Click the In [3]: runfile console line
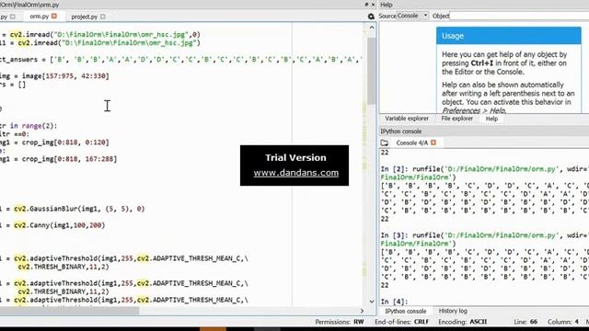The height and width of the screenshot is (331, 589). (485, 235)
